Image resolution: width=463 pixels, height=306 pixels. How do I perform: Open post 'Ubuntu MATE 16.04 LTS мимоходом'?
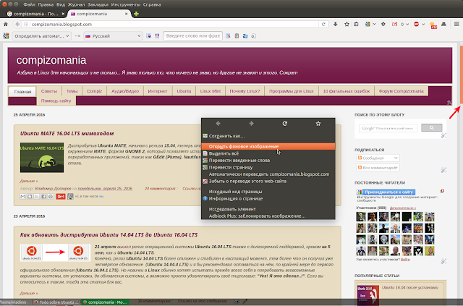click(67, 134)
